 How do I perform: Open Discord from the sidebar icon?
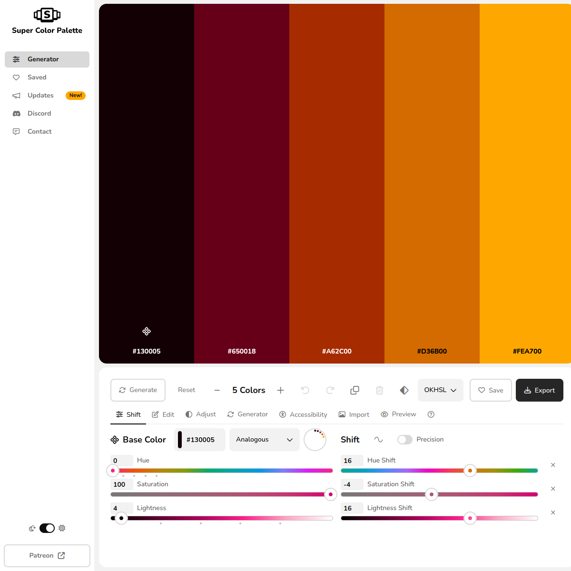tap(16, 113)
